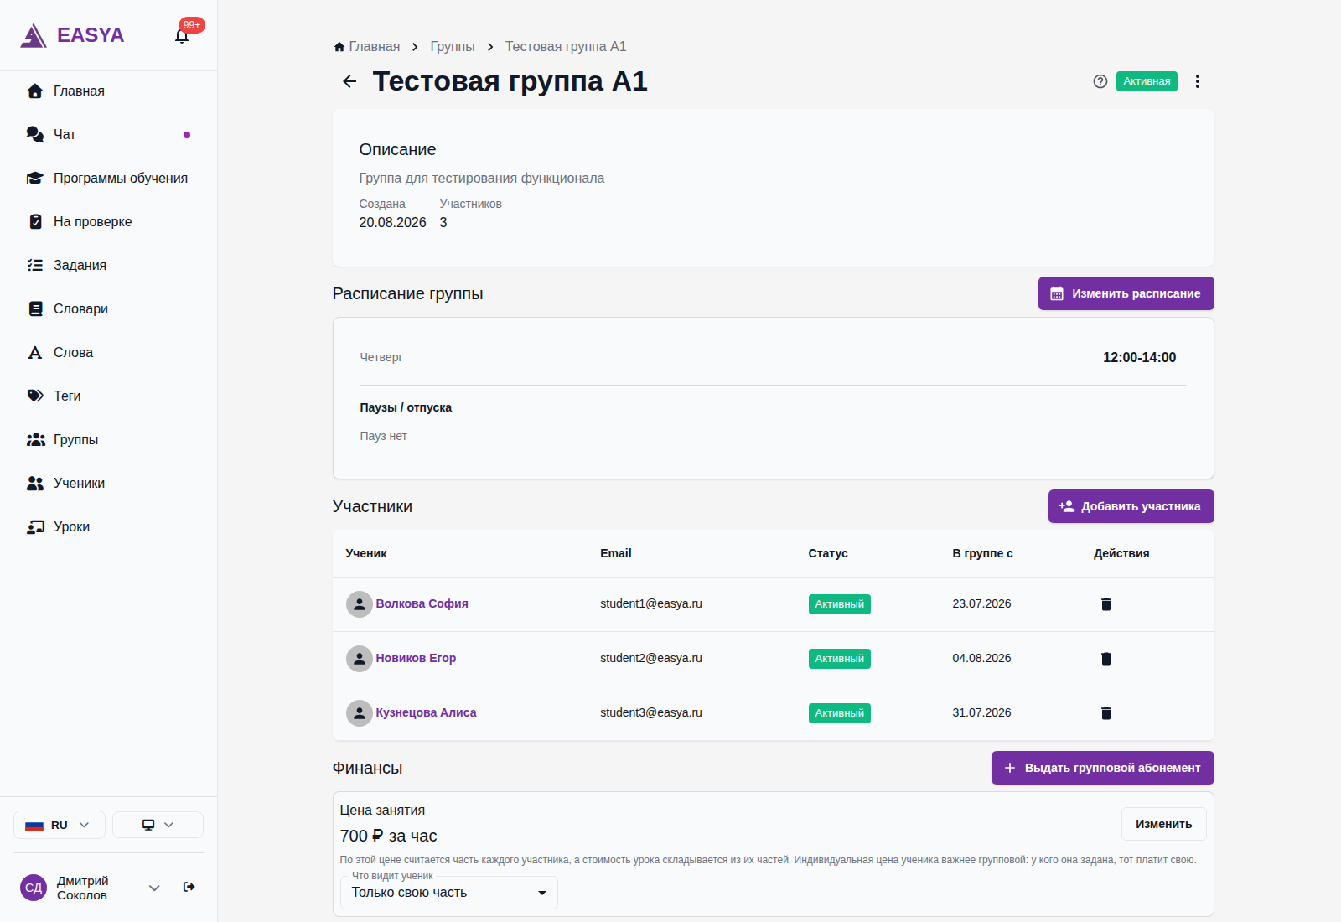The width and height of the screenshot is (1341, 922).
Task: Open the help question mark icon
Action: coord(1100,81)
